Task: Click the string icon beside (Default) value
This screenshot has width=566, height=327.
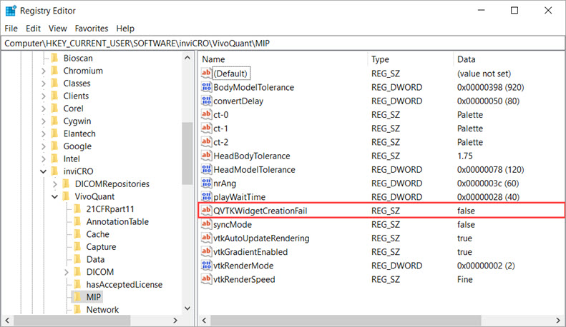Action: [x=206, y=74]
